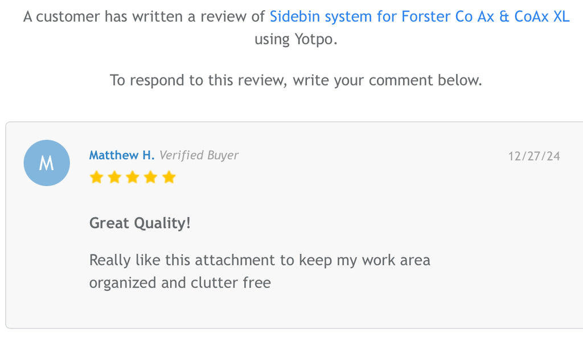Click the round 'M' reviewer avatar
The width and height of the screenshot is (583, 349).
pyautogui.click(x=47, y=163)
